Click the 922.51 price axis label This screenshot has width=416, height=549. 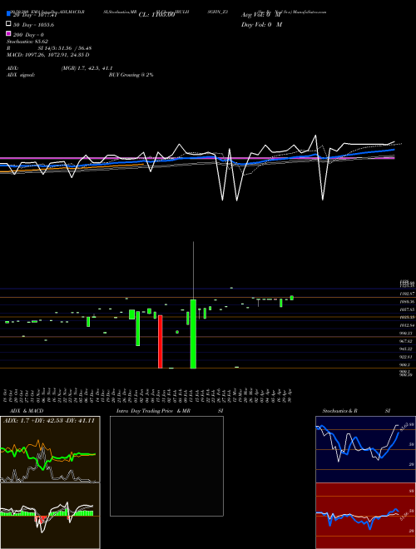tap(407, 357)
